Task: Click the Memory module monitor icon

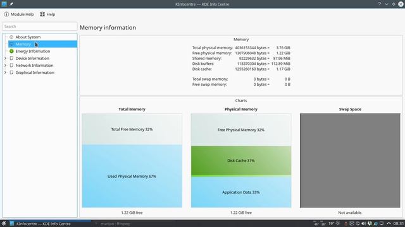Action: click(11, 44)
